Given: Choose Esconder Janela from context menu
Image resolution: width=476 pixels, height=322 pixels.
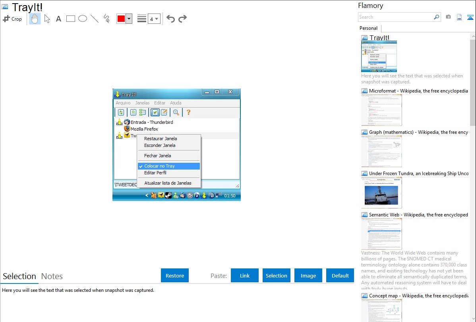Looking at the screenshot, I should pyautogui.click(x=169, y=145).
